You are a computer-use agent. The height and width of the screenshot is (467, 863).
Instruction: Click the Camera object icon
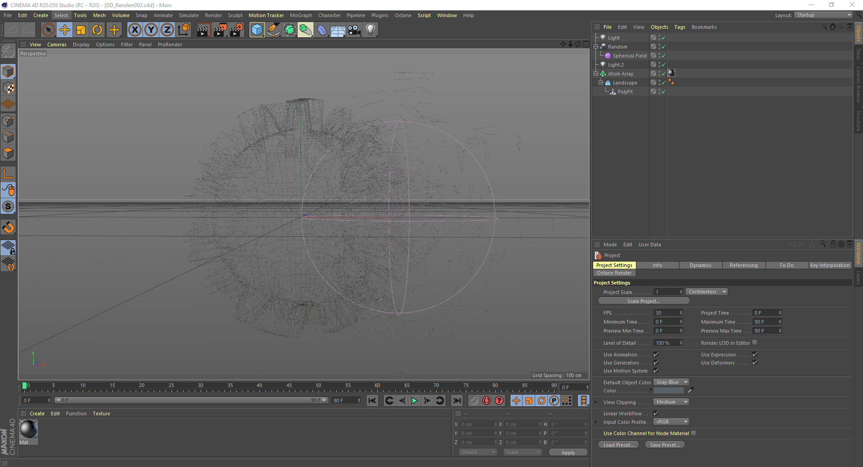click(x=354, y=30)
